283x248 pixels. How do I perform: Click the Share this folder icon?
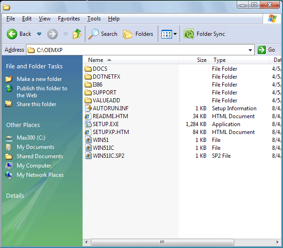point(9,104)
